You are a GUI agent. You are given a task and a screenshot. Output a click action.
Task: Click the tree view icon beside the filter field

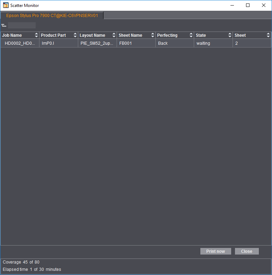point(4,25)
